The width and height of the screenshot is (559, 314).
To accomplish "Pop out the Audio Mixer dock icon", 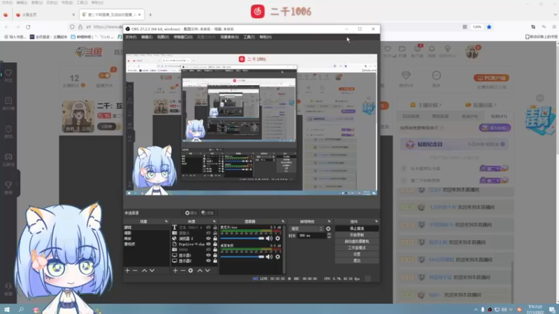I will tap(283, 221).
